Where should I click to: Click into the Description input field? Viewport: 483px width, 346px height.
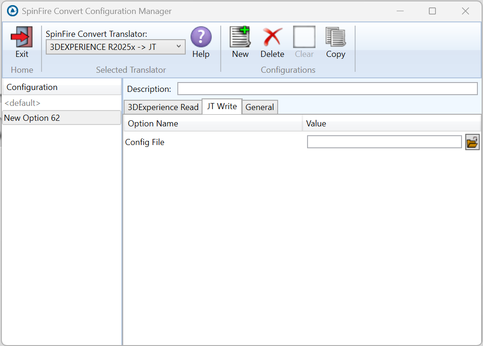[328, 89]
